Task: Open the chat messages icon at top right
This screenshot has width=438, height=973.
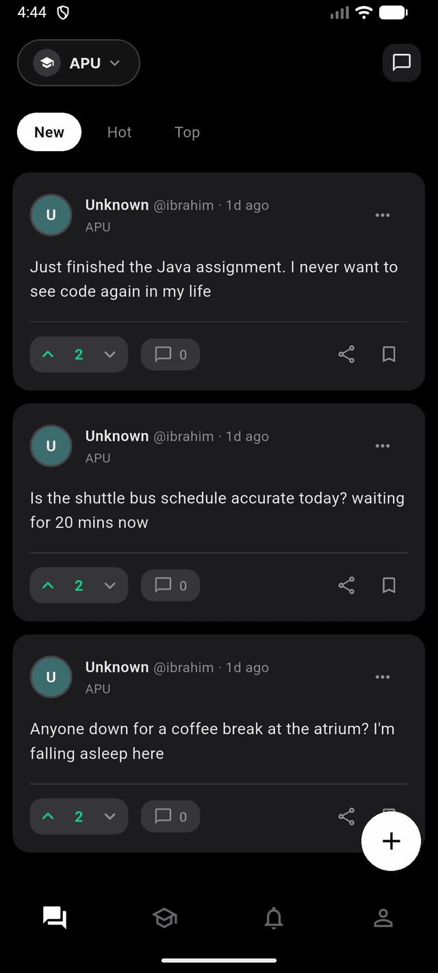Action: pyautogui.click(x=401, y=62)
